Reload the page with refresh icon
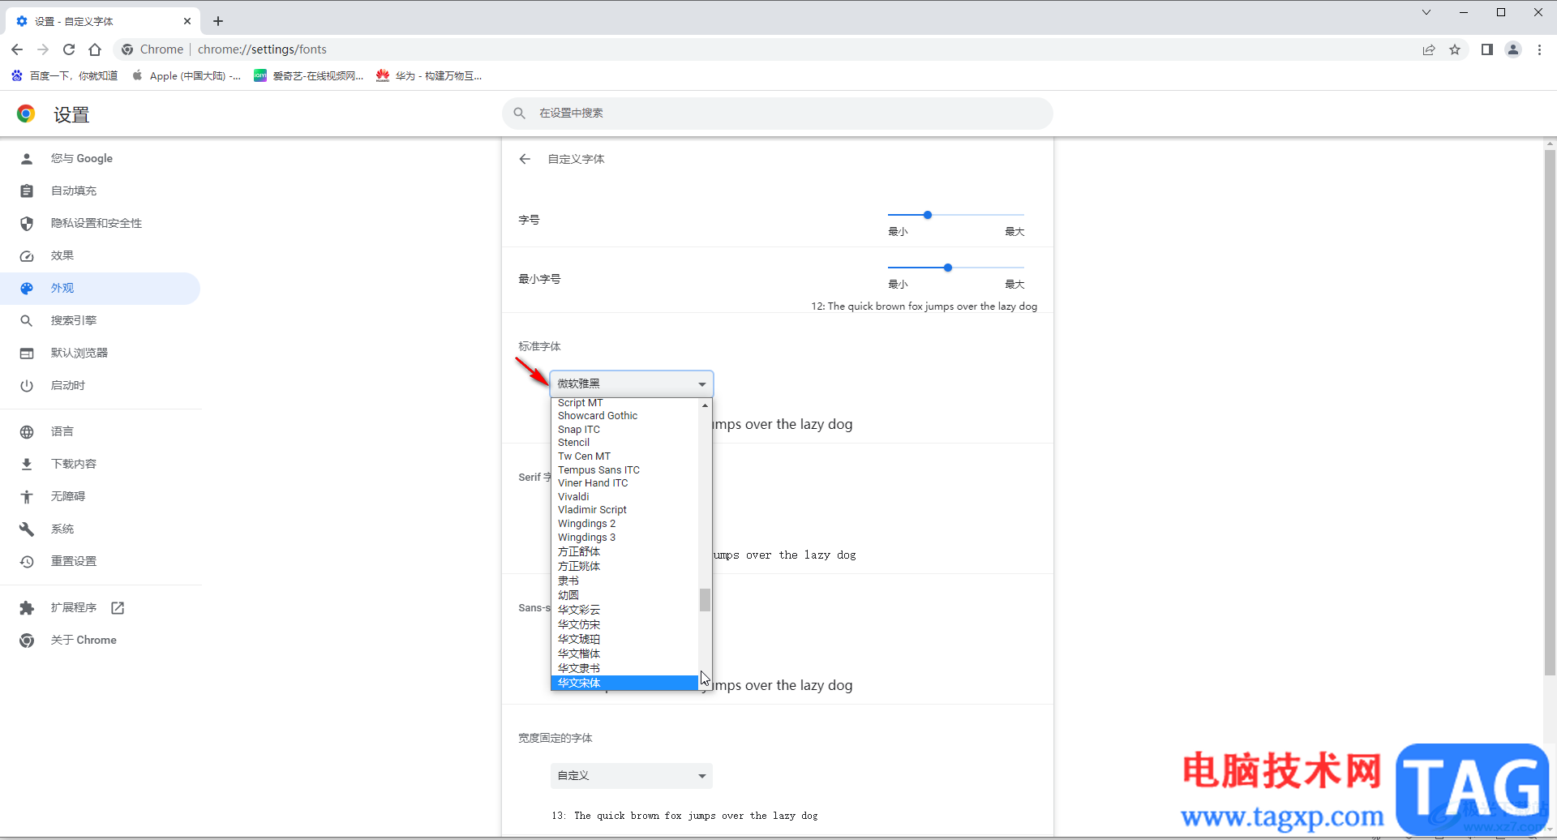 click(x=69, y=49)
